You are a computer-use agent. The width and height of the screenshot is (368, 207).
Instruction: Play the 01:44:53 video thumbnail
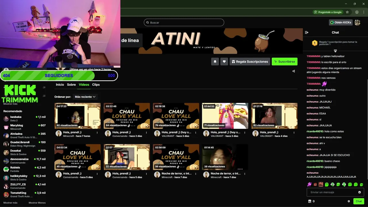pos(225,116)
